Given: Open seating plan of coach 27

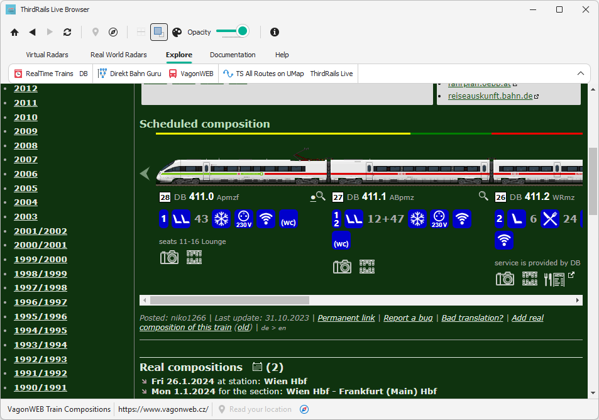Looking at the screenshot, I should pos(366,267).
